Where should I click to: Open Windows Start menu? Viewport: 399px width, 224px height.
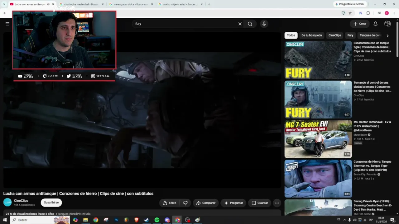[5, 220]
